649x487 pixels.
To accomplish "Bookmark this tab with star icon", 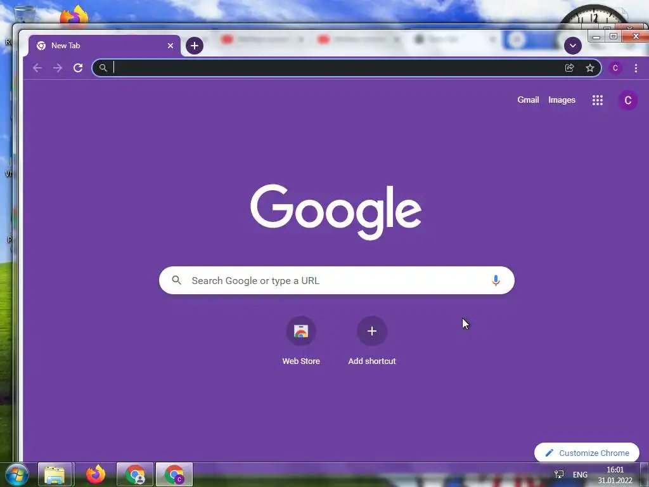I will pos(590,68).
